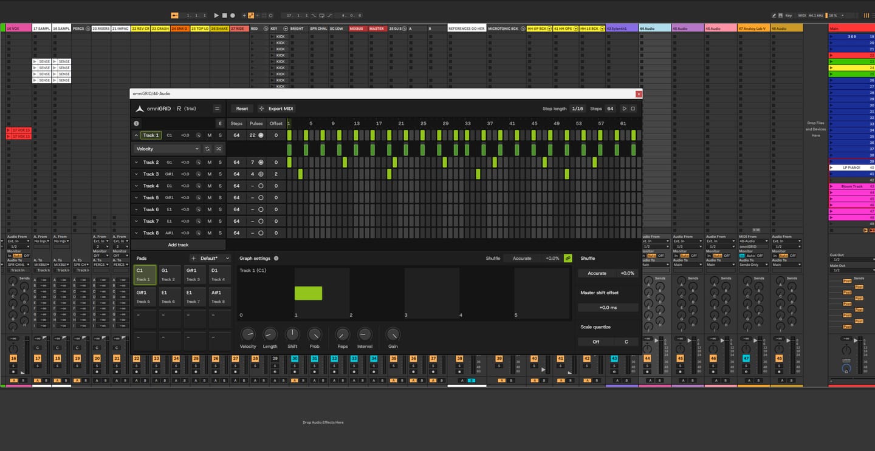Viewport: 875px width, 451px height.
Task: Open the Velocity parameter dropdown
Action: tap(167, 149)
